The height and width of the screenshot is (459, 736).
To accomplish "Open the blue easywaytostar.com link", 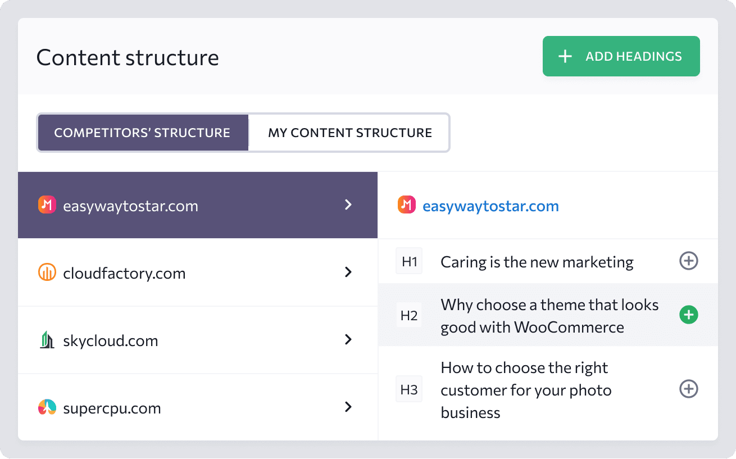I will click(x=490, y=206).
